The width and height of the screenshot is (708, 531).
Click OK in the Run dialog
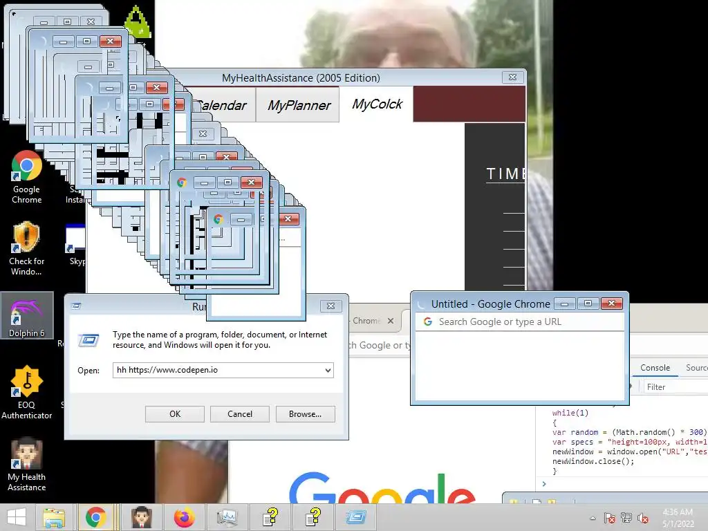click(x=175, y=414)
